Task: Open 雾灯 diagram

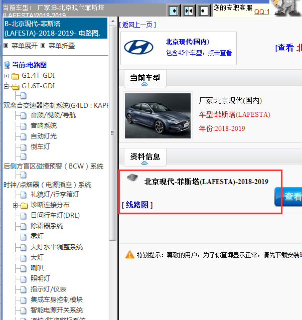Action: (x=37, y=236)
